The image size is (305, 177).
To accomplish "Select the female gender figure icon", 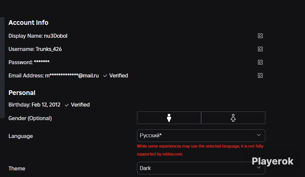I will click(x=233, y=118).
